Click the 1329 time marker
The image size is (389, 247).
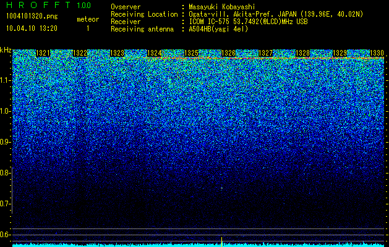tap(340, 53)
